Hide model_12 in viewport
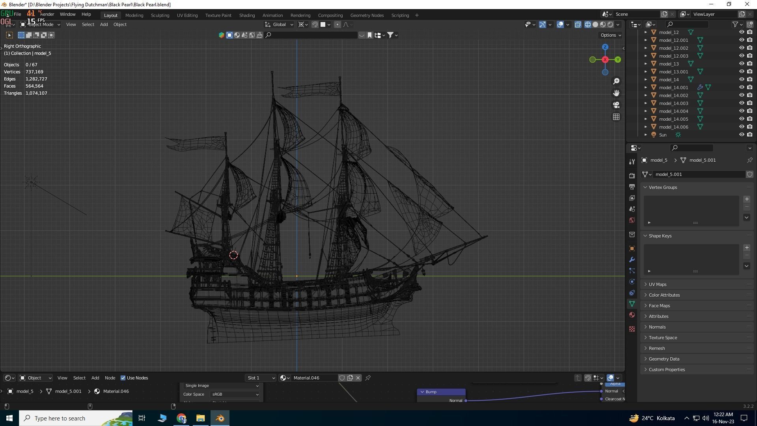 coord(742,32)
